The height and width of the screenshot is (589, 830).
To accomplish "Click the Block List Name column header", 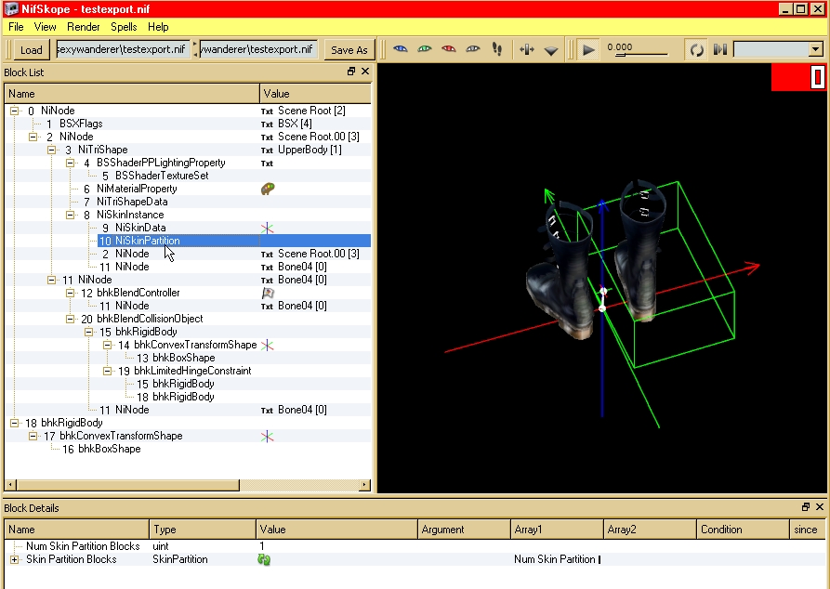I will (x=132, y=94).
